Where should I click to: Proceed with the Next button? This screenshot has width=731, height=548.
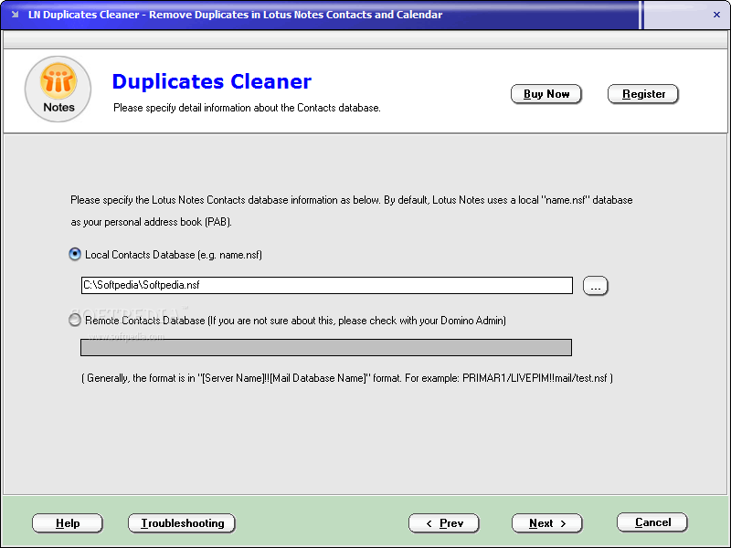pos(546,523)
